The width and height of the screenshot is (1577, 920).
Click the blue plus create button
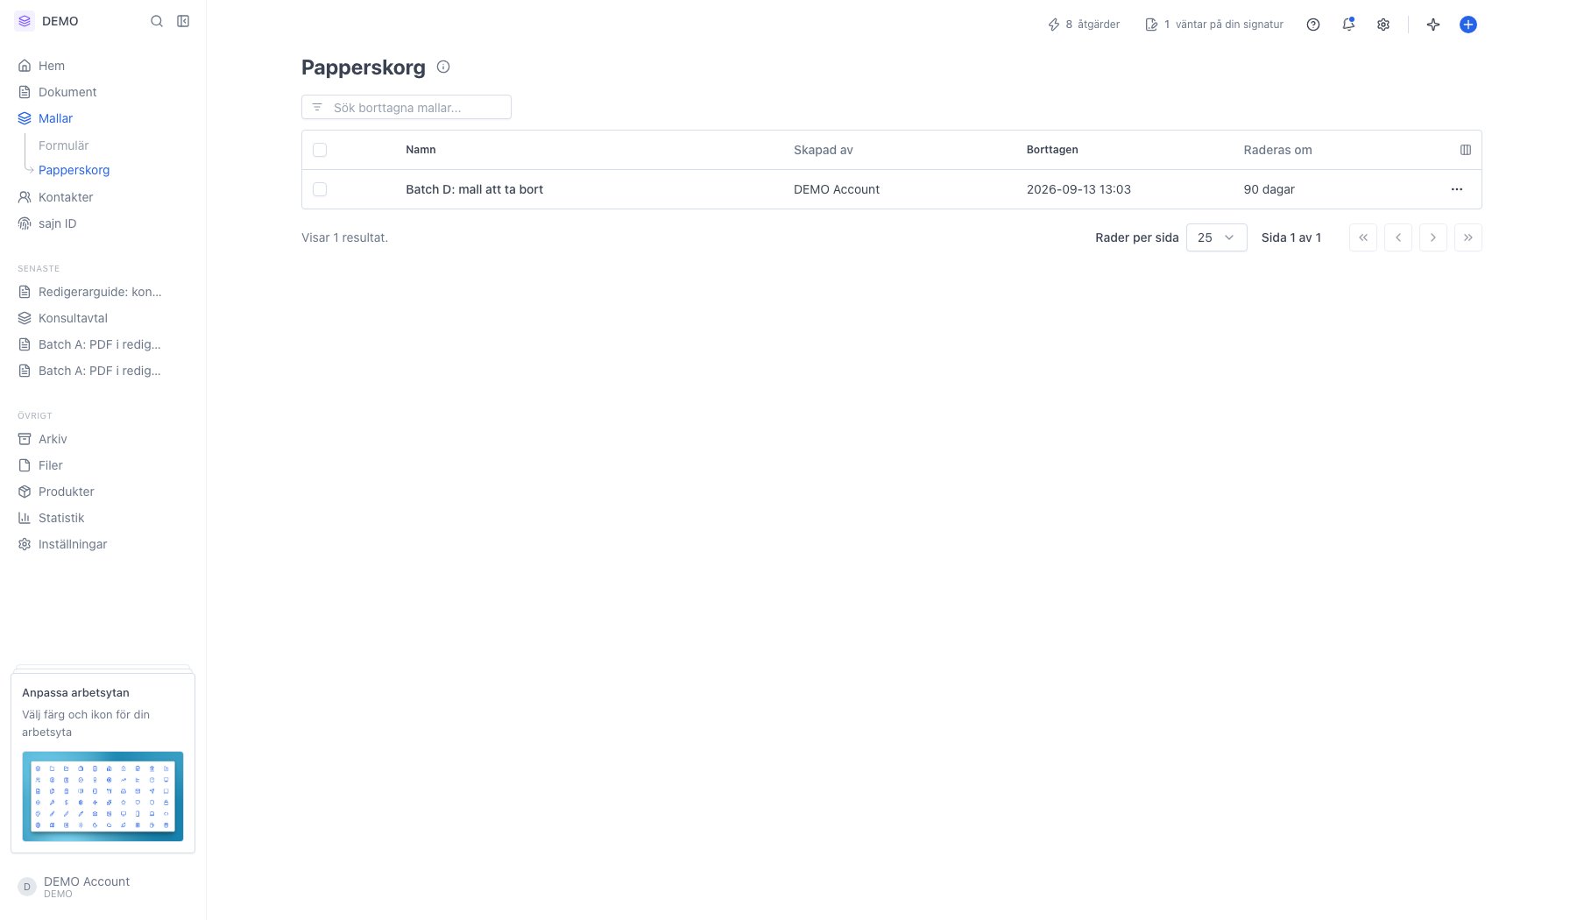[1468, 25]
